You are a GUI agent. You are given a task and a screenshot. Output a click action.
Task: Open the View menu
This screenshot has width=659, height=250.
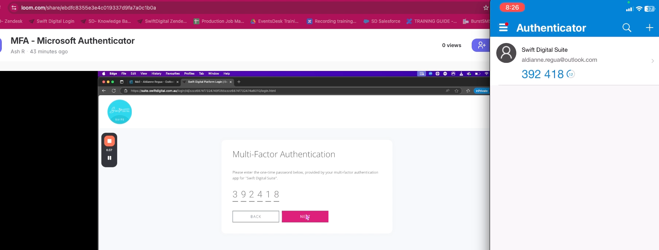click(144, 74)
